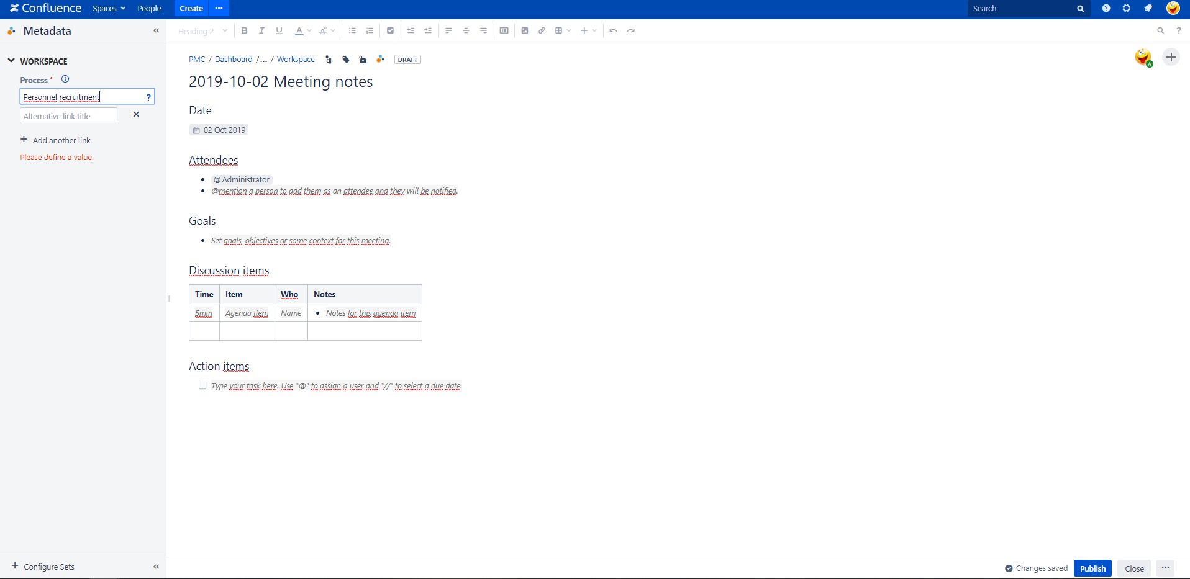
Task: Toggle center text alignment
Action: click(466, 30)
